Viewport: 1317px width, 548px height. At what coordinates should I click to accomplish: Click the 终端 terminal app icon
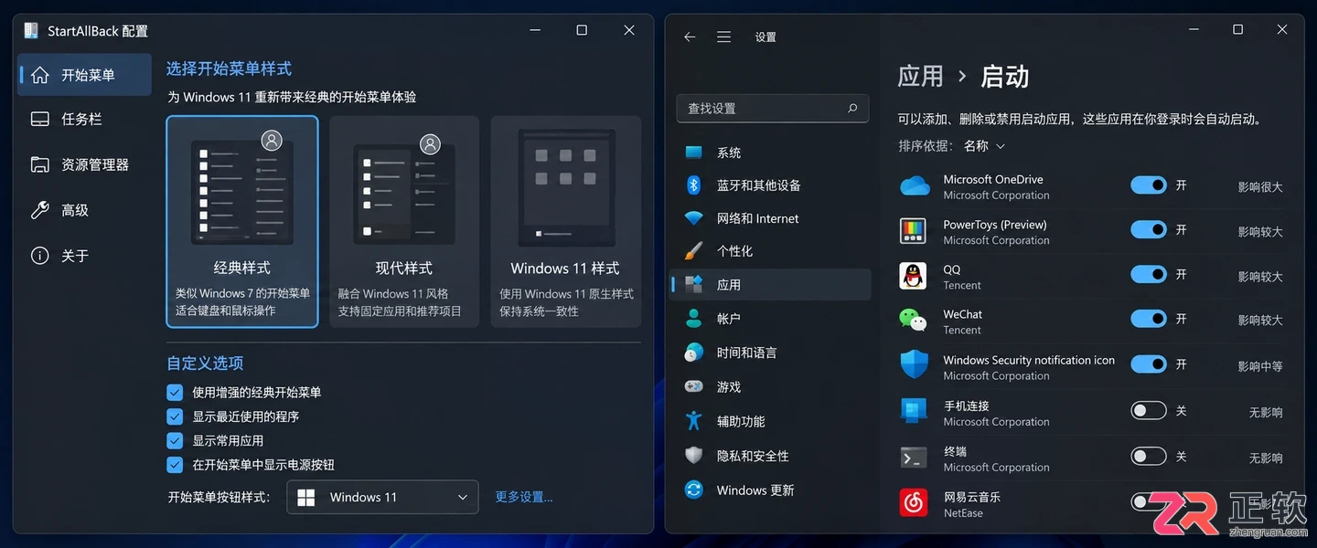pos(915,458)
